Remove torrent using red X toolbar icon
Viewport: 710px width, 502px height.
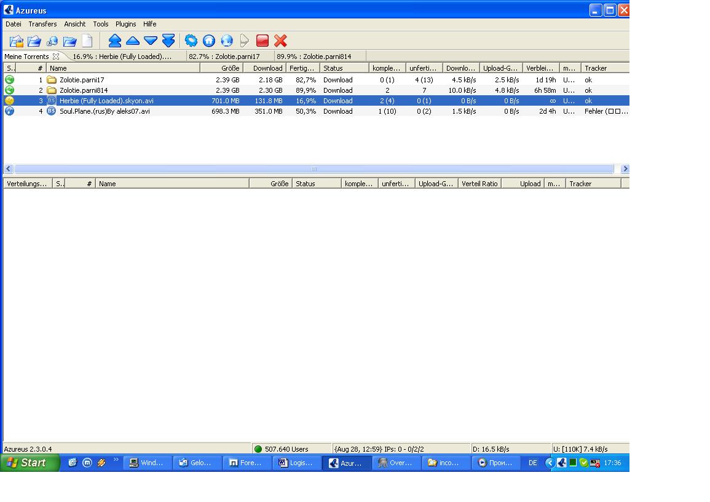tap(280, 41)
